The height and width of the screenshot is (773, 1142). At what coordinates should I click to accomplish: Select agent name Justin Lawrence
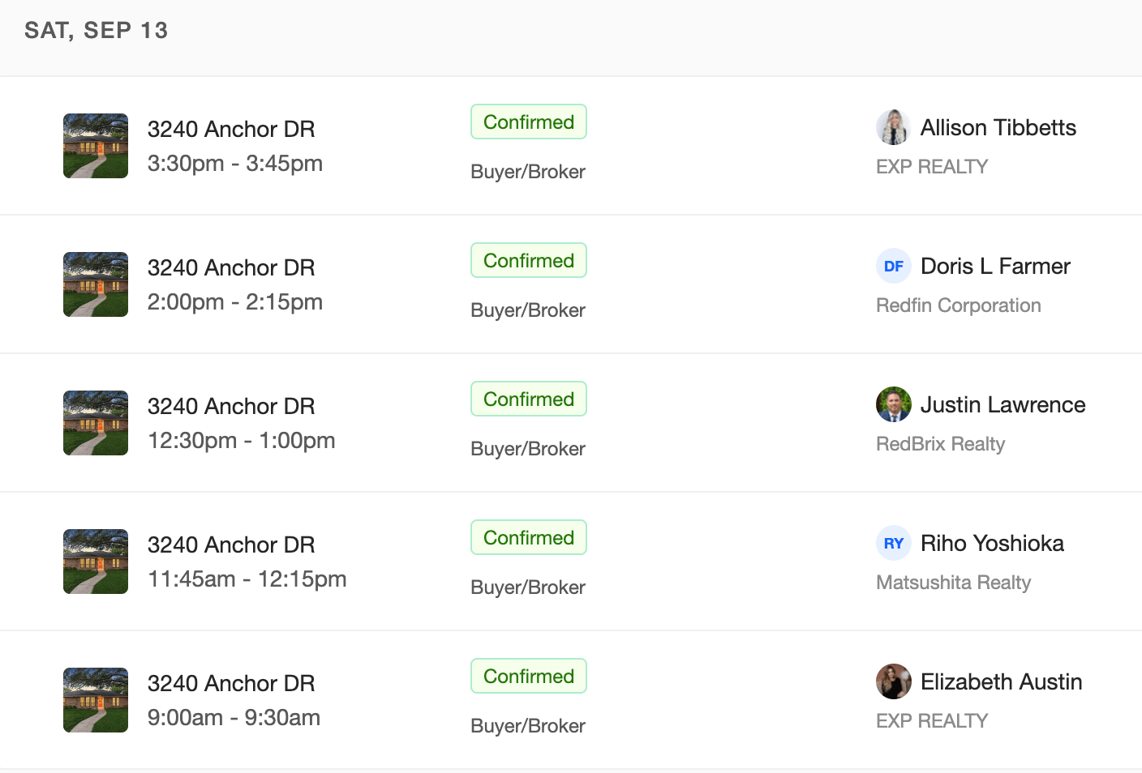[1002, 404]
